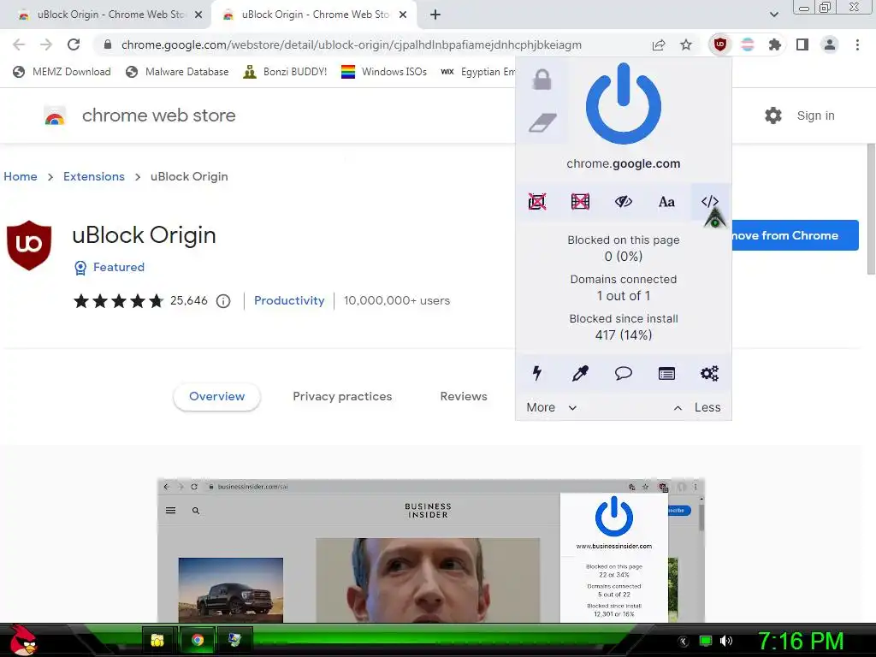
Task: Open MEMZ Download bookmark
Action: 62,72
